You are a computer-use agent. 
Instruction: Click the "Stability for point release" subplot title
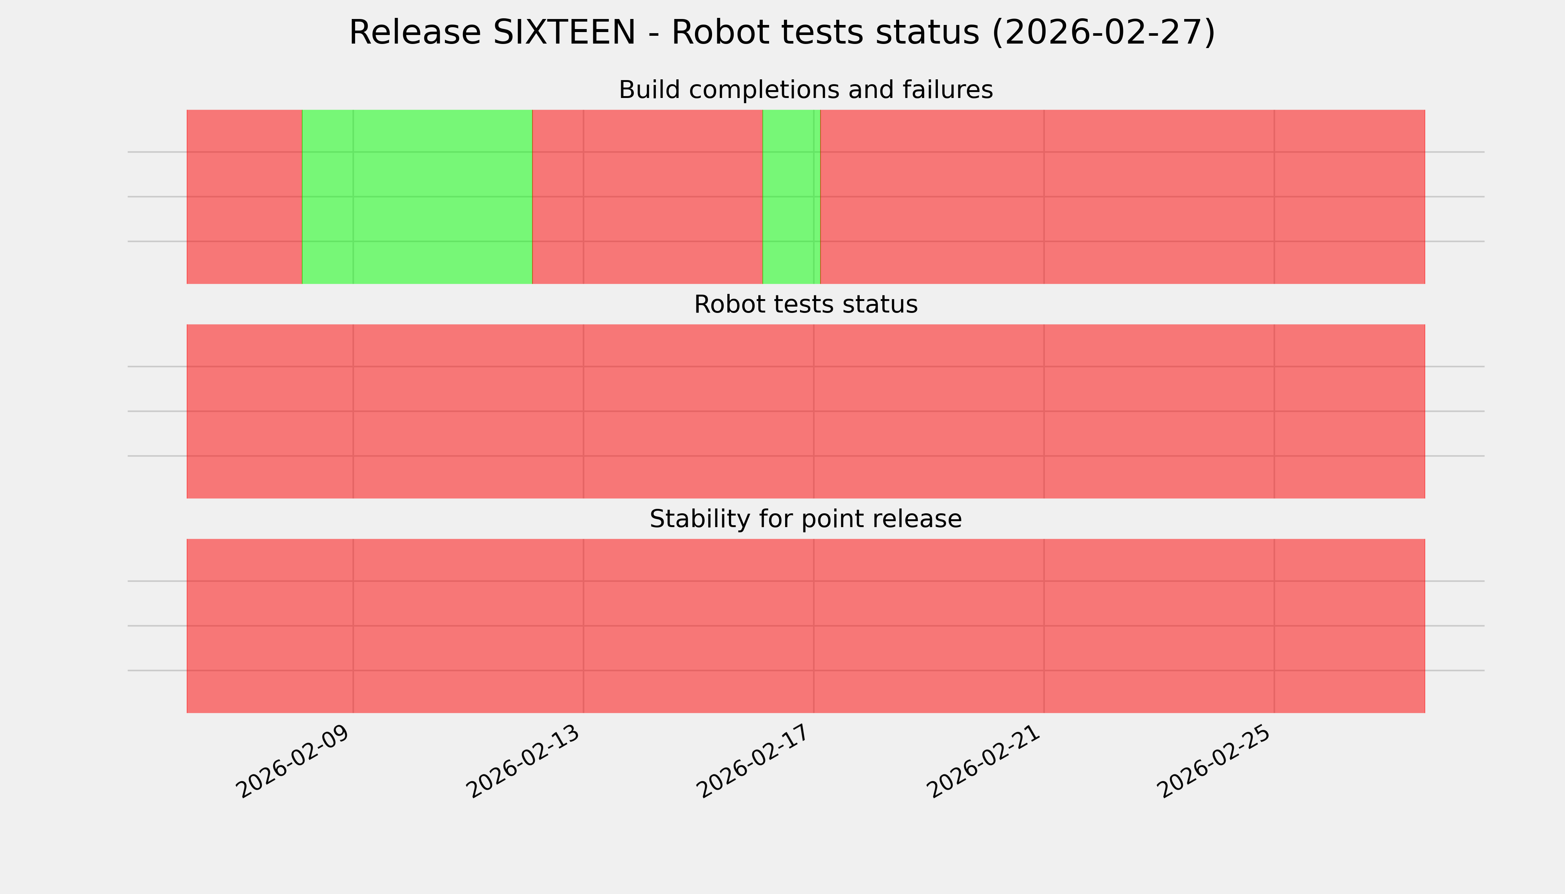[805, 520]
